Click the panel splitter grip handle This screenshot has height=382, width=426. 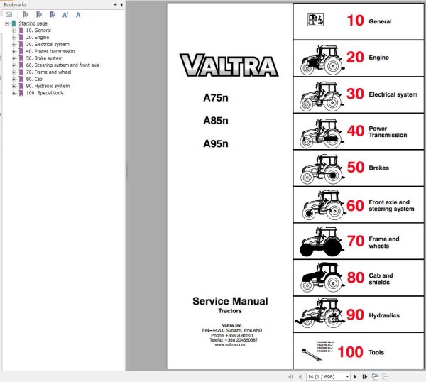pyautogui.click(x=126, y=171)
